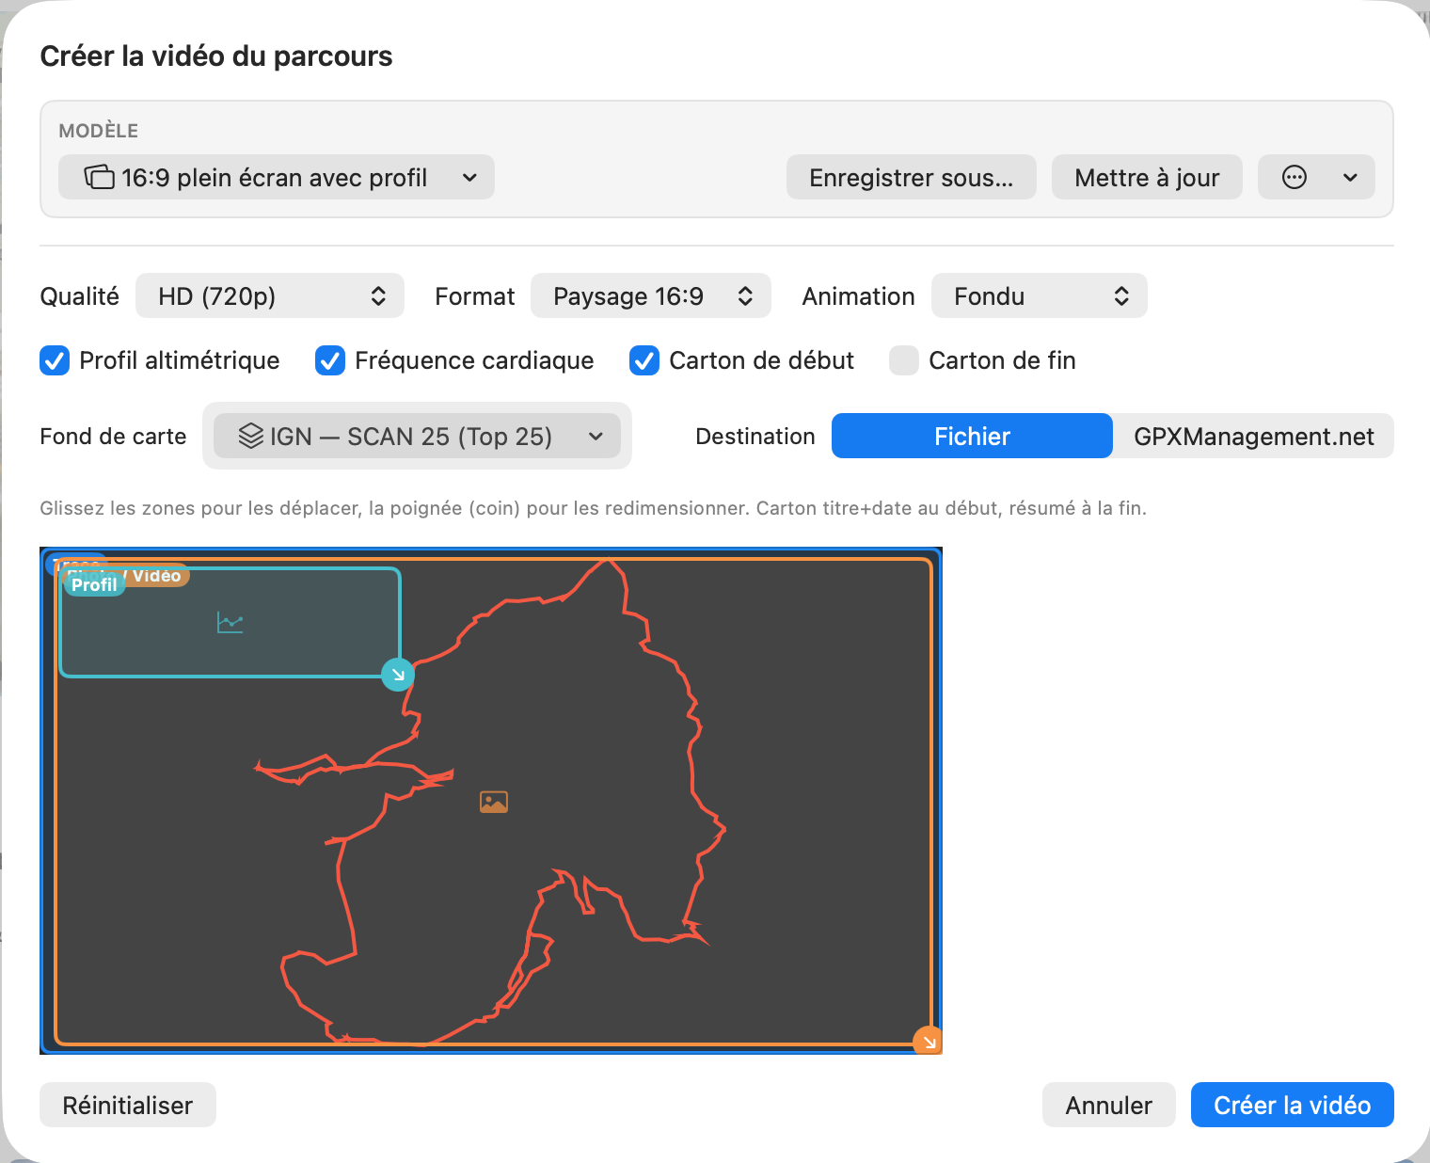
Task: Select the 'Vidéo' zone label
Action: pos(156,576)
